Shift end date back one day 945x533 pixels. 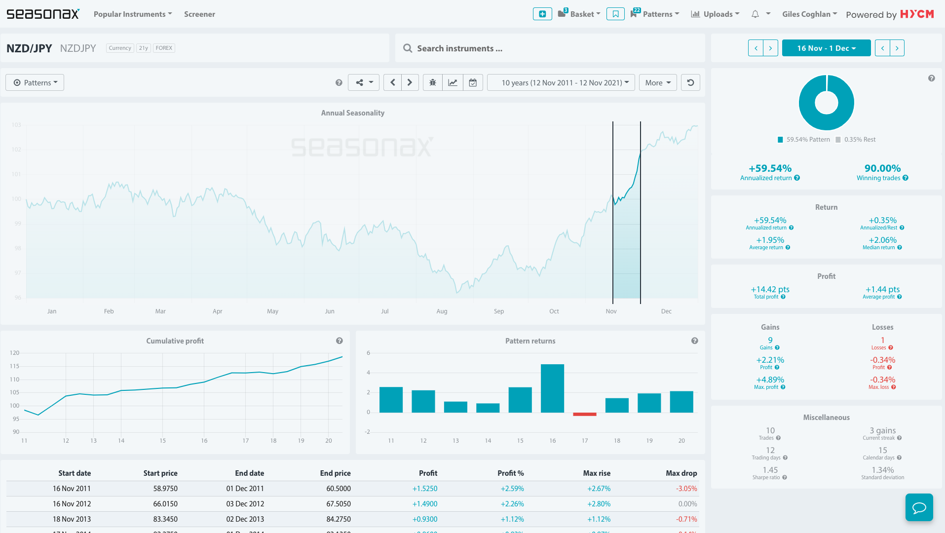point(882,48)
